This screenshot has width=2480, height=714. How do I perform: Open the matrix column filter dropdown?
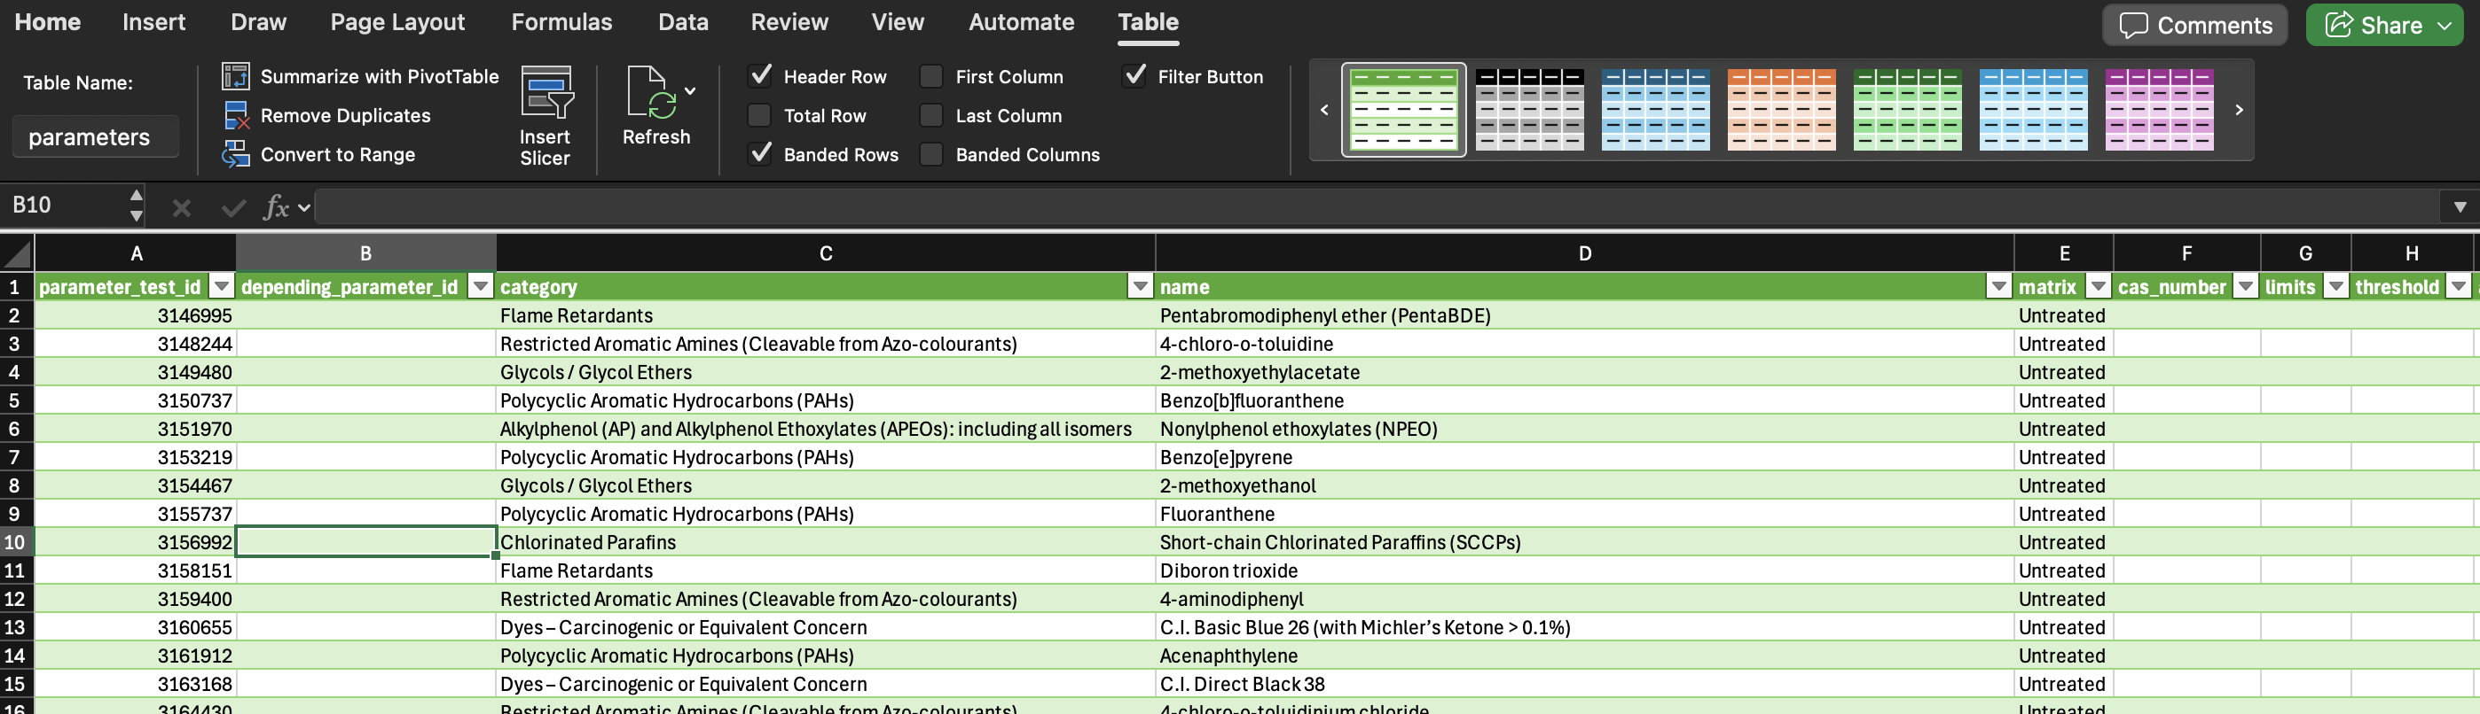(2099, 285)
